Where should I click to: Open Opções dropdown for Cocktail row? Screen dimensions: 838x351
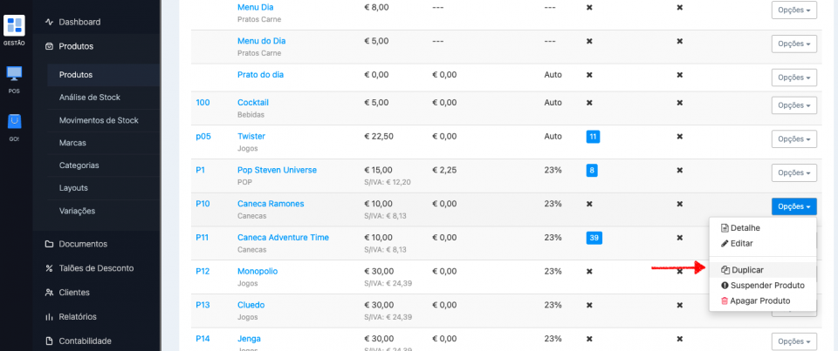click(793, 105)
